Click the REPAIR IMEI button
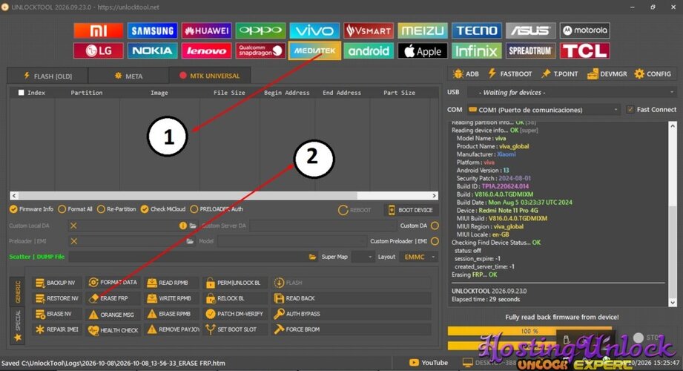The width and height of the screenshot is (683, 371). click(x=56, y=329)
